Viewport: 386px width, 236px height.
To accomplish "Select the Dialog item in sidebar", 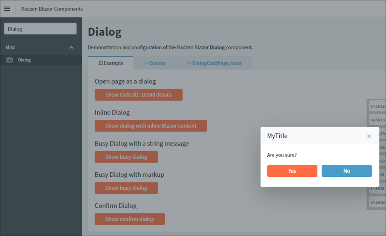I will pos(25,60).
